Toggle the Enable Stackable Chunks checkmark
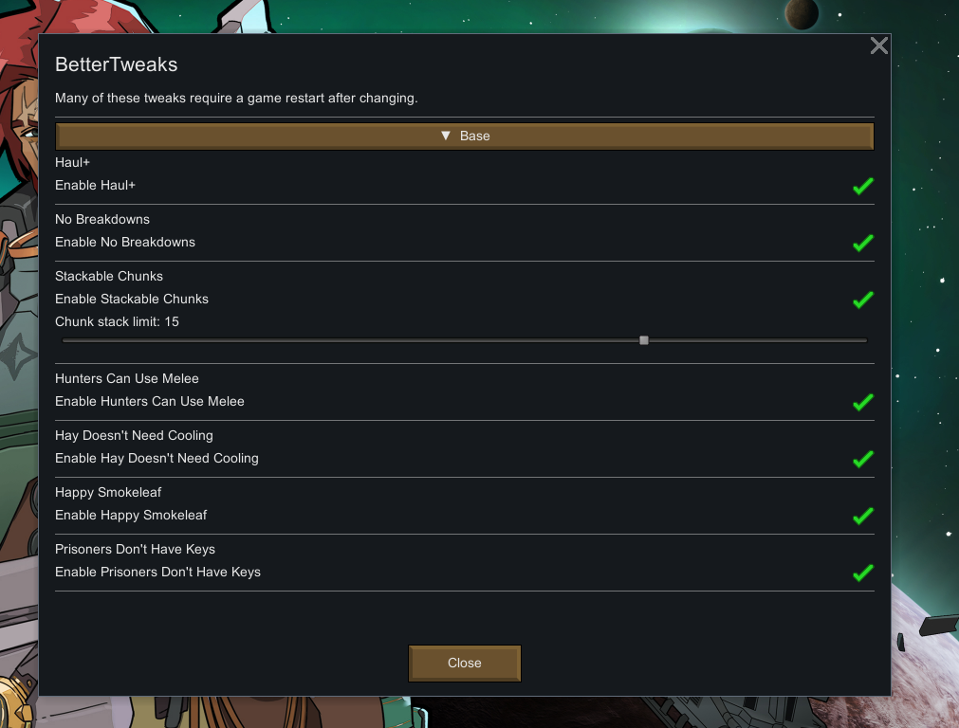This screenshot has width=959, height=728. pos(863,300)
